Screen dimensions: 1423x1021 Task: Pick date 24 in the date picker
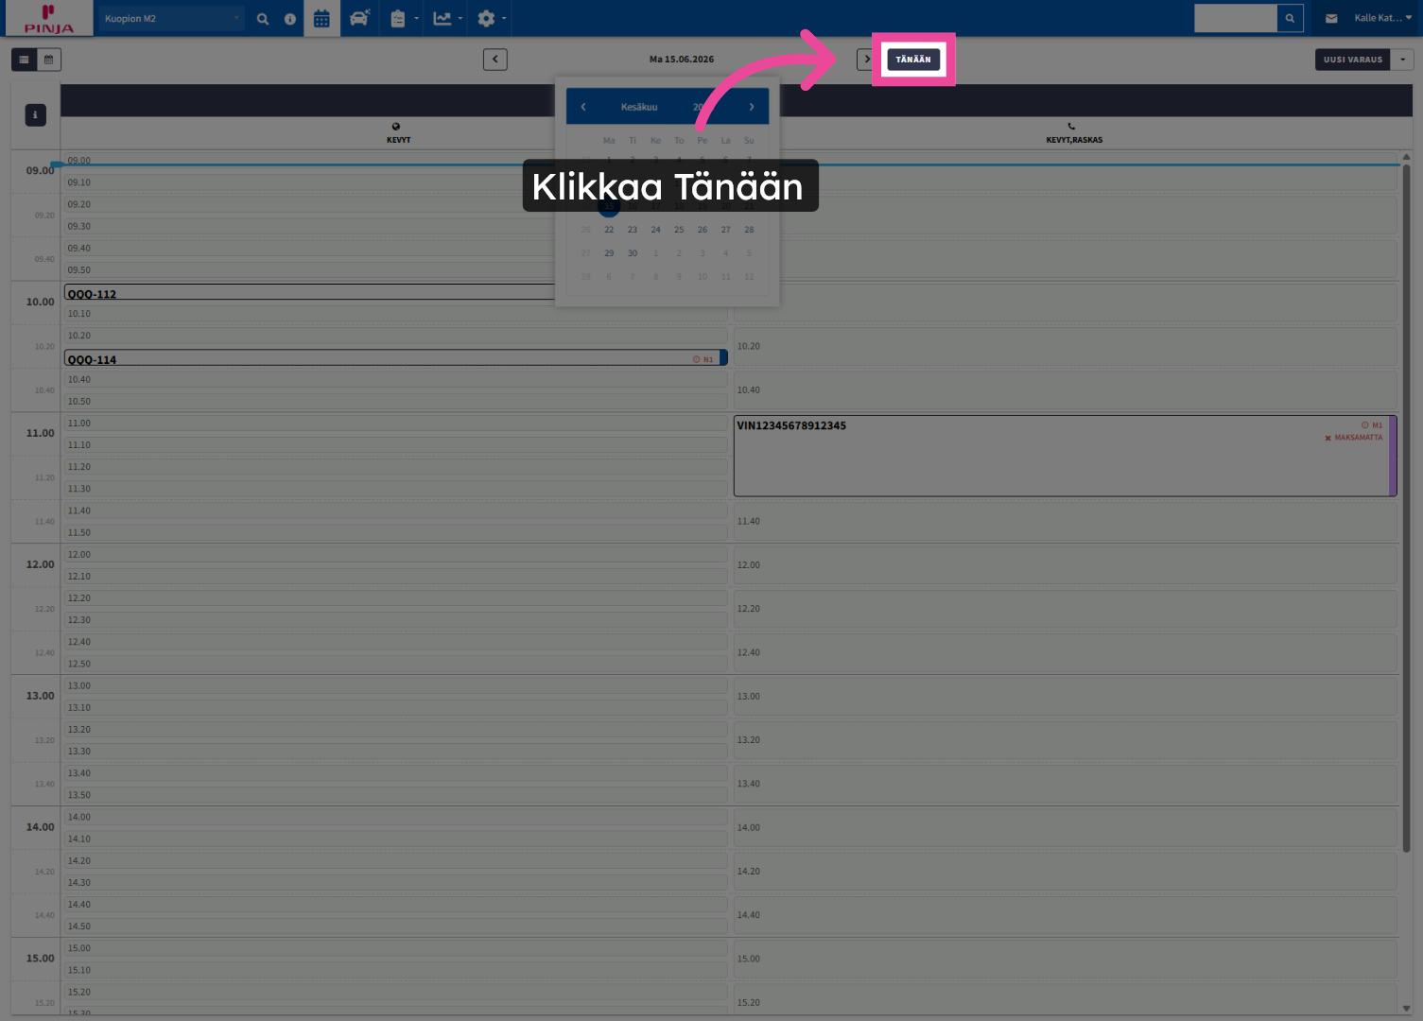pyautogui.click(x=655, y=230)
